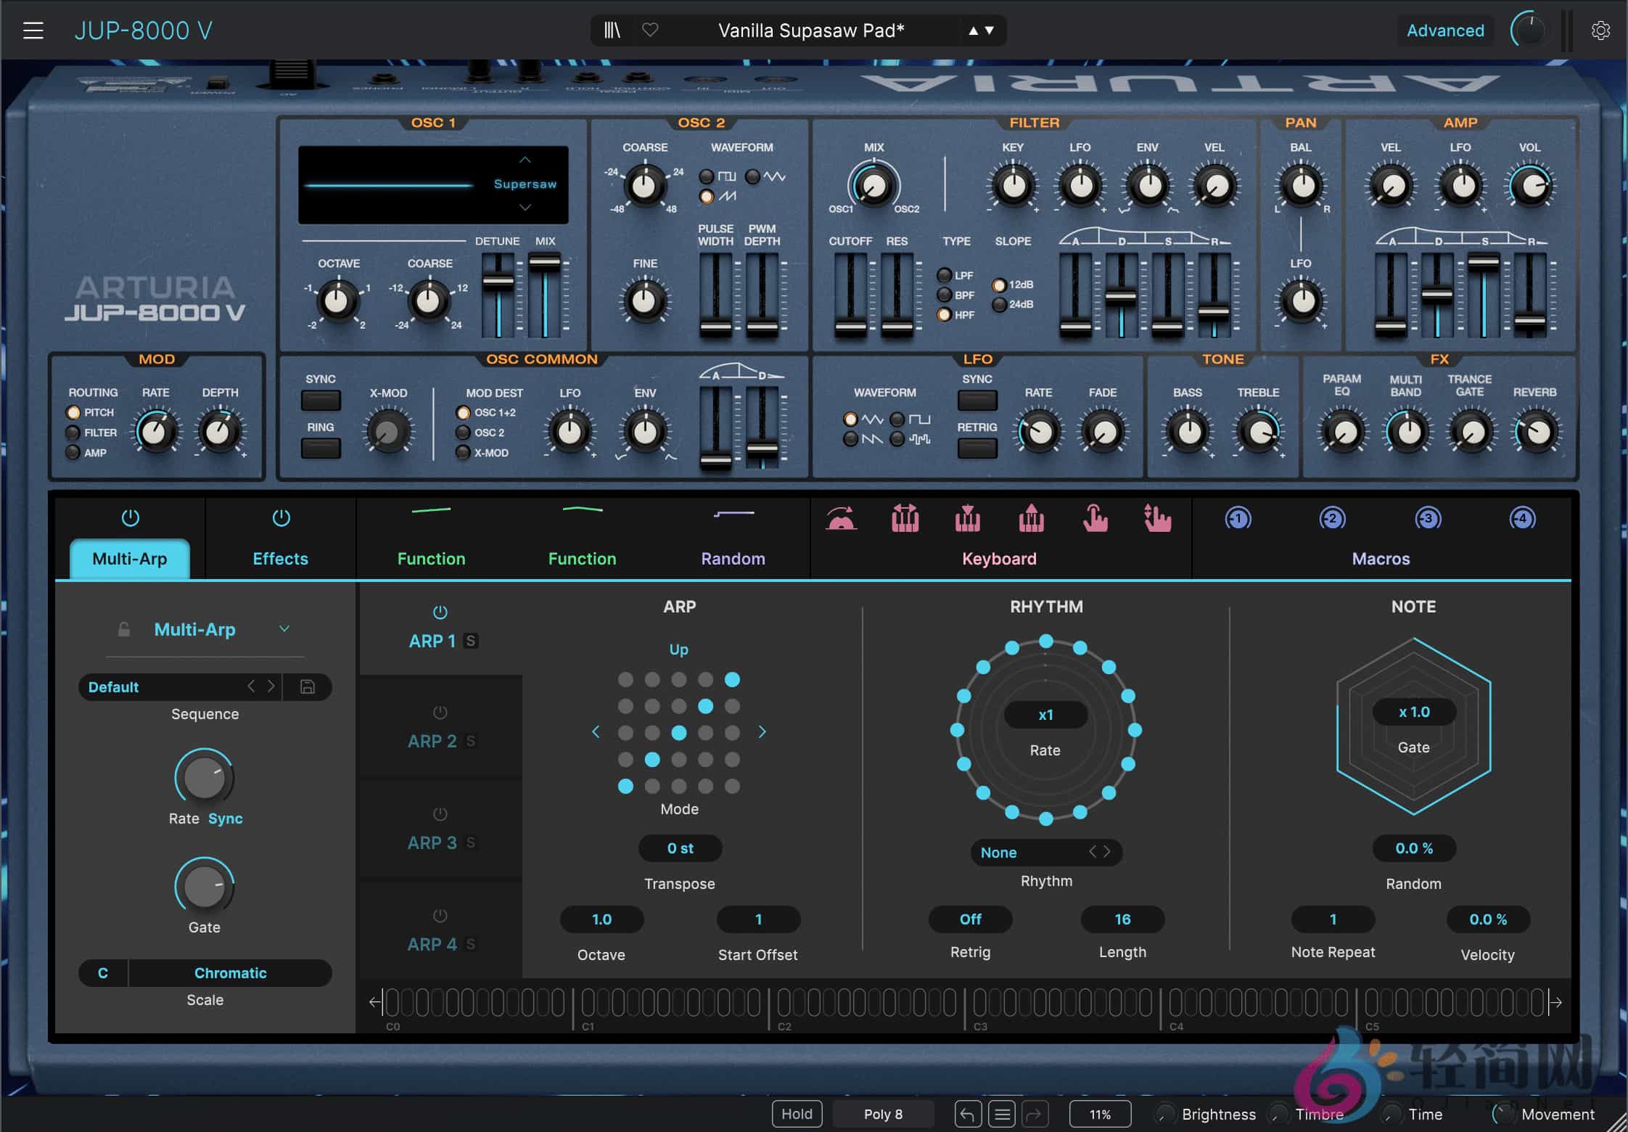1628x1132 pixels.
Task: Open the settings gear icon
Action: coord(1601,30)
